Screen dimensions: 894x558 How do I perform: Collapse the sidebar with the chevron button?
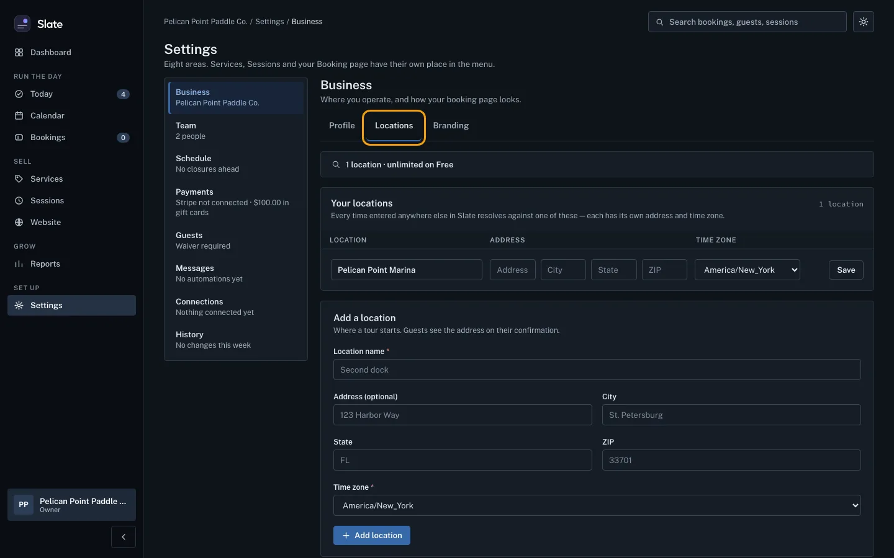(x=124, y=537)
